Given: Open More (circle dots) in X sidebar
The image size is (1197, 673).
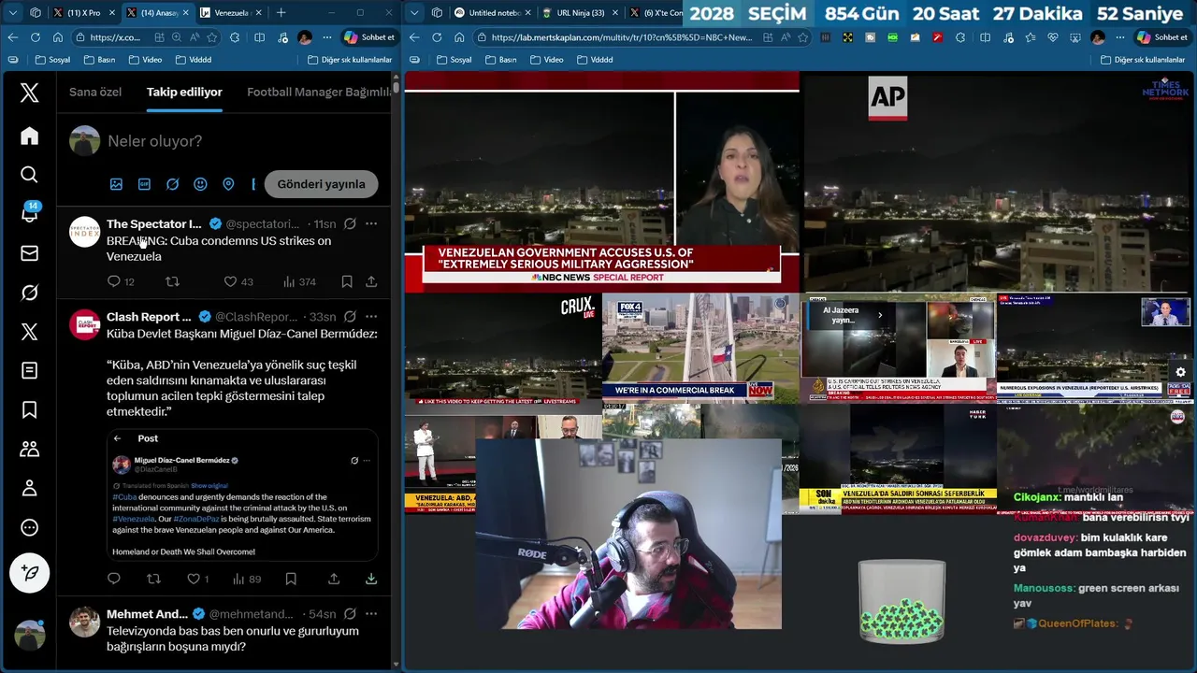Looking at the screenshot, I should coord(29,527).
